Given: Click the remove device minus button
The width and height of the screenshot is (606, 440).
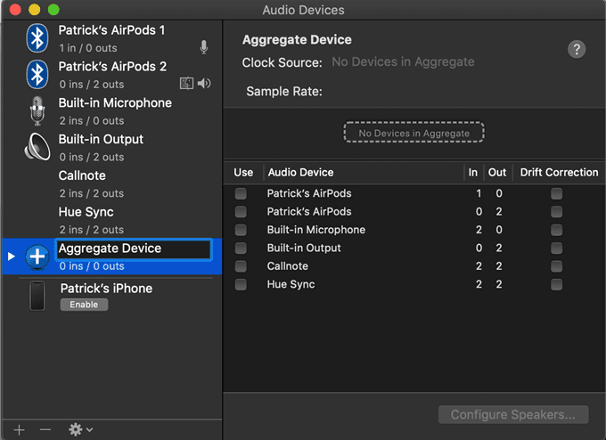Looking at the screenshot, I should tap(45, 429).
